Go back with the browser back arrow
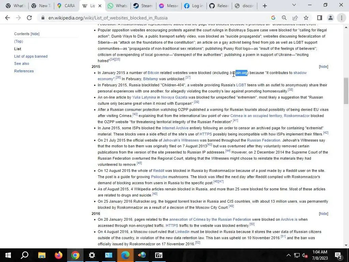349x262 pixels. 7,18
